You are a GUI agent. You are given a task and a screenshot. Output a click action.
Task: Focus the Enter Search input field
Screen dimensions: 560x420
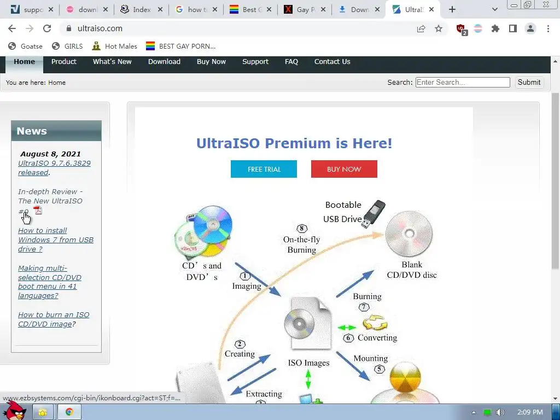click(463, 83)
